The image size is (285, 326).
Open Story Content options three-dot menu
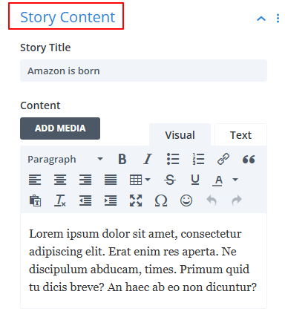[278, 19]
